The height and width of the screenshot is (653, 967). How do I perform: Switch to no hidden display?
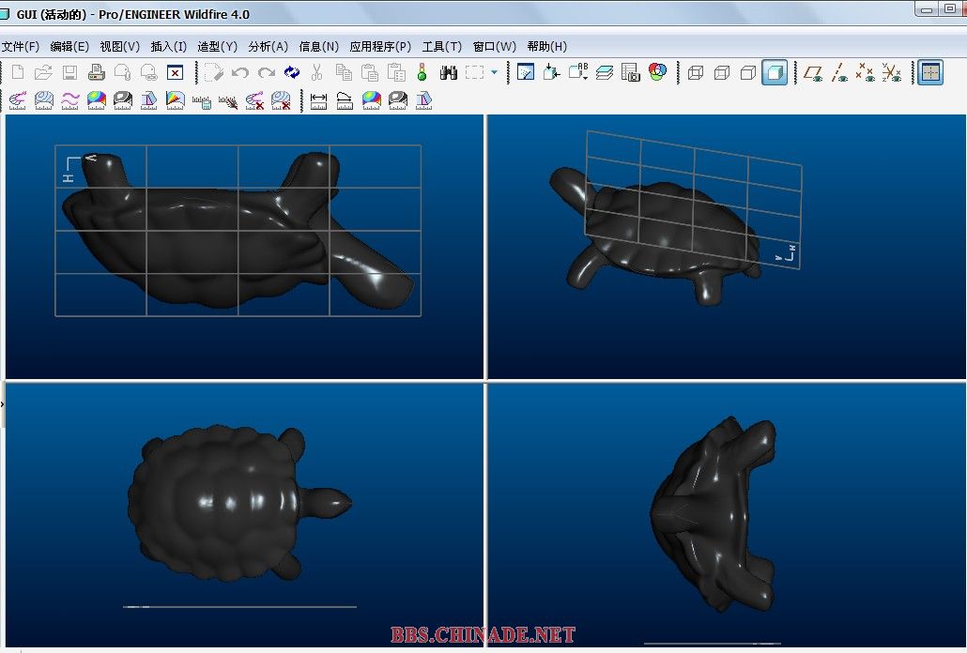pyautogui.click(x=748, y=72)
